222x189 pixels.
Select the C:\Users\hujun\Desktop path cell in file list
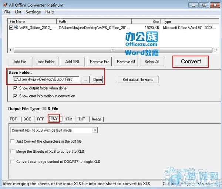(x=94, y=28)
